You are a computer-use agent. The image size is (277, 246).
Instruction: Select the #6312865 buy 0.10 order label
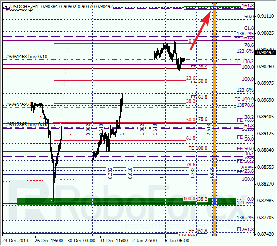coord(26,125)
